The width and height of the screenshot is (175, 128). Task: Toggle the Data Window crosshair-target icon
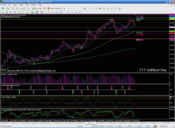pyautogui.click(x=17, y=8)
